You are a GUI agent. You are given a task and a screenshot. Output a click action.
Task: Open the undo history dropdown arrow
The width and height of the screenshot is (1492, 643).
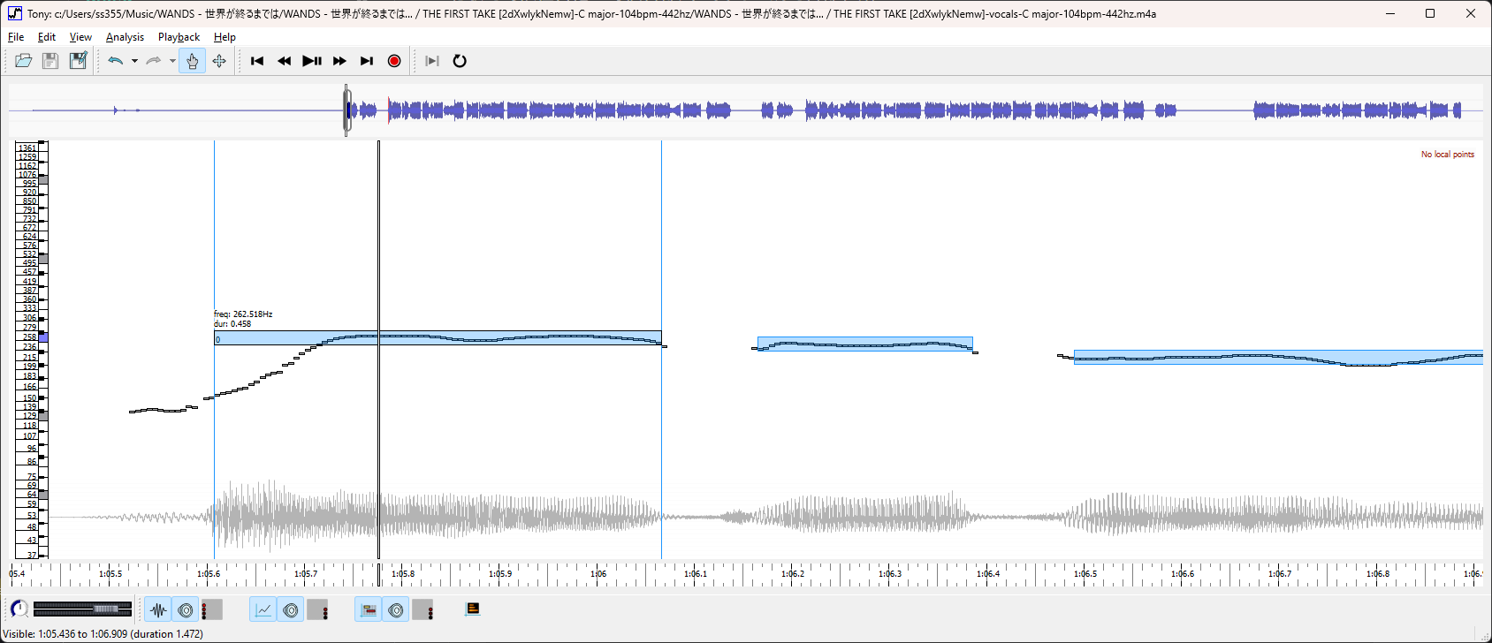(134, 61)
